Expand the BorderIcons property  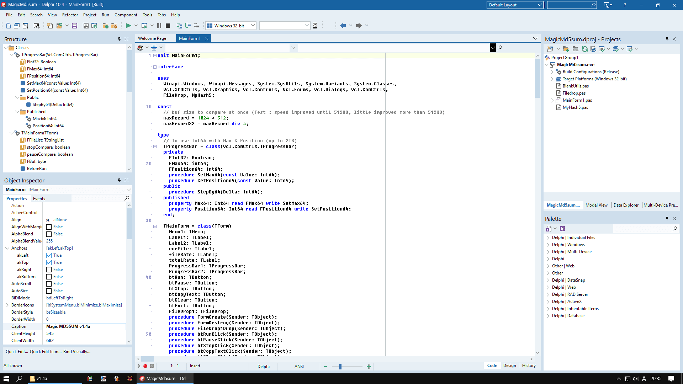pos(7,305)
